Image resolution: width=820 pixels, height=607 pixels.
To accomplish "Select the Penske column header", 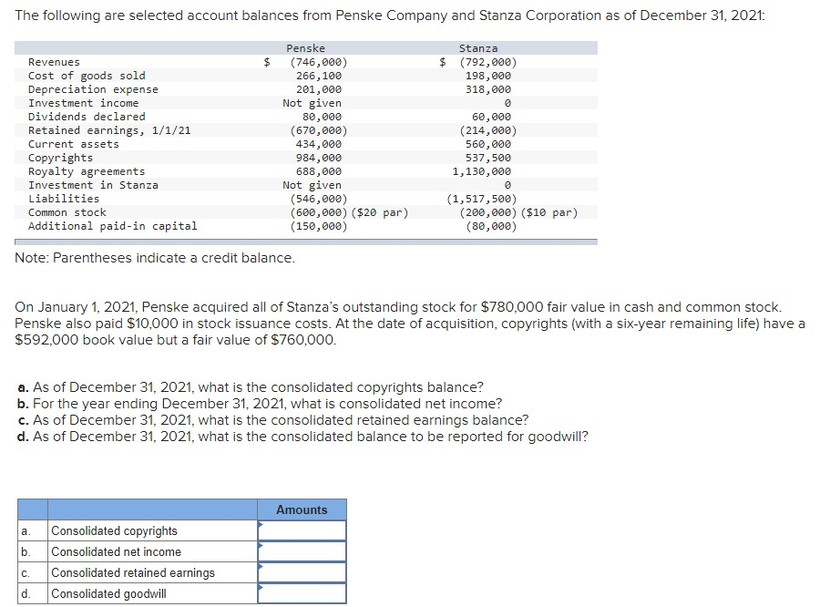I will click(306, 47).
